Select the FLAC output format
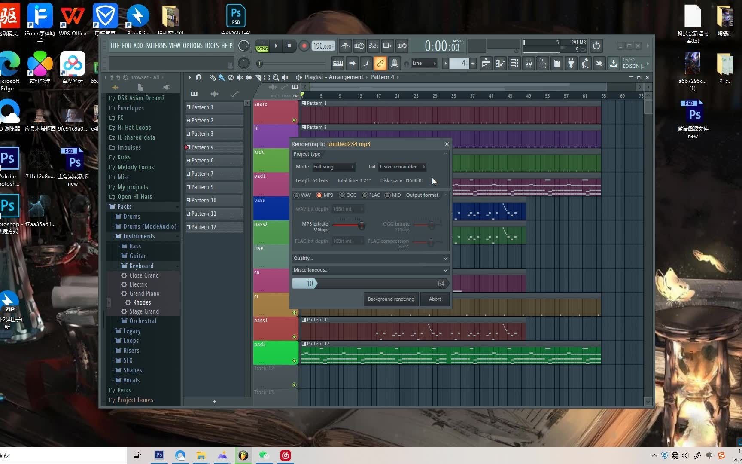 coord(371,195)
